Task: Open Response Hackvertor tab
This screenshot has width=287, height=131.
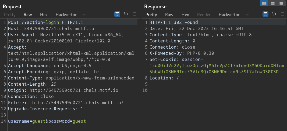Action: tap(229, 14)
